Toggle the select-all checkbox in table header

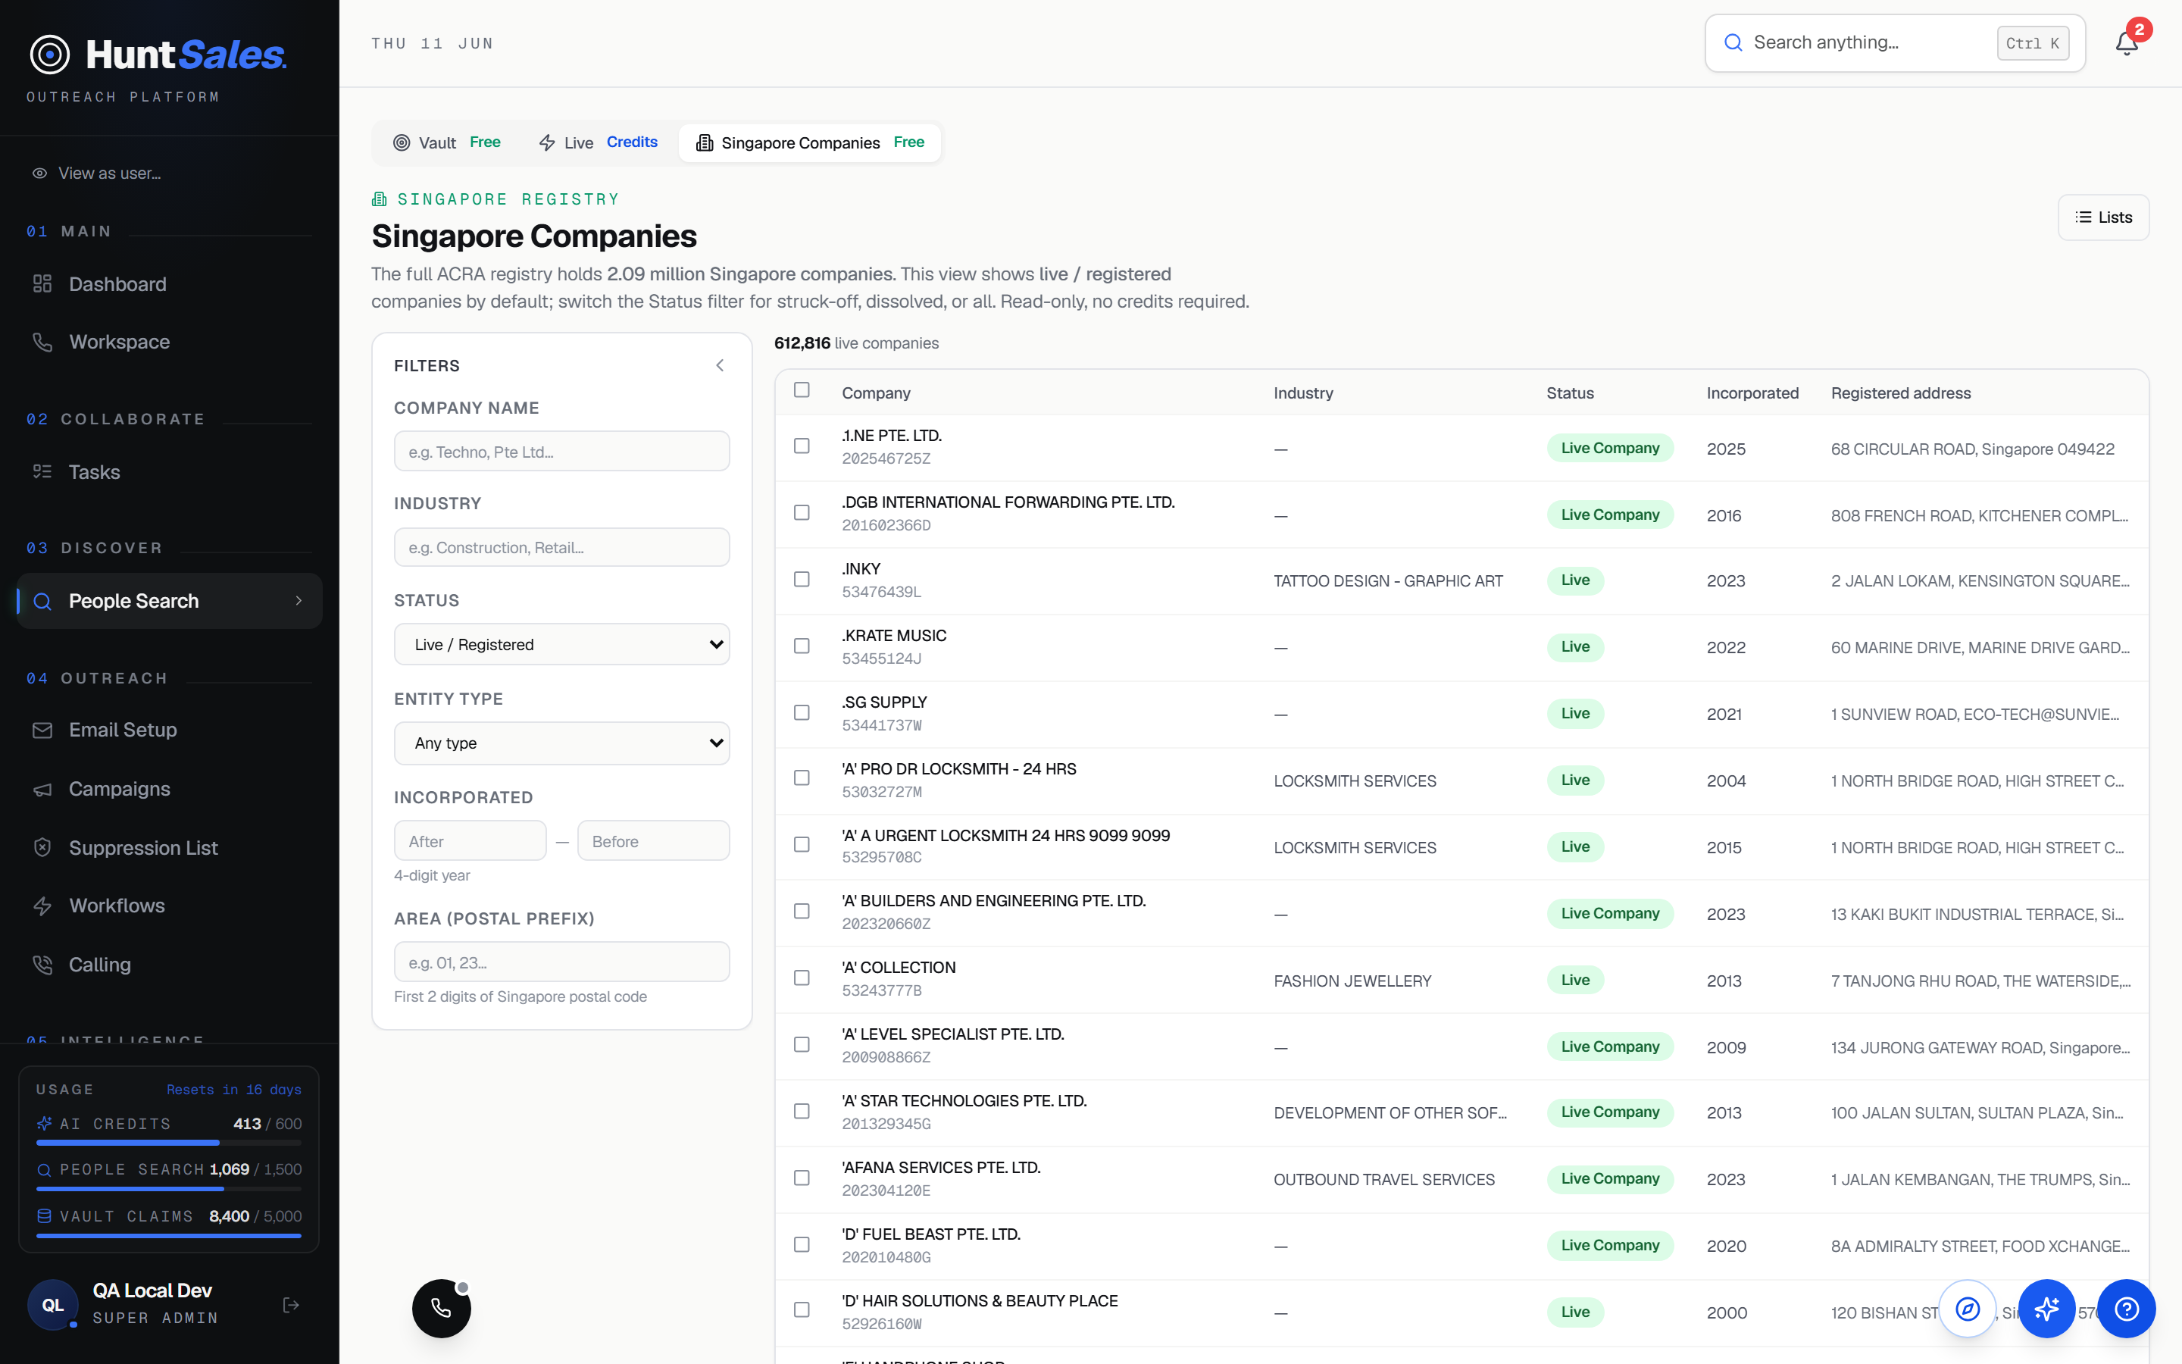click(x=802, y=389)
